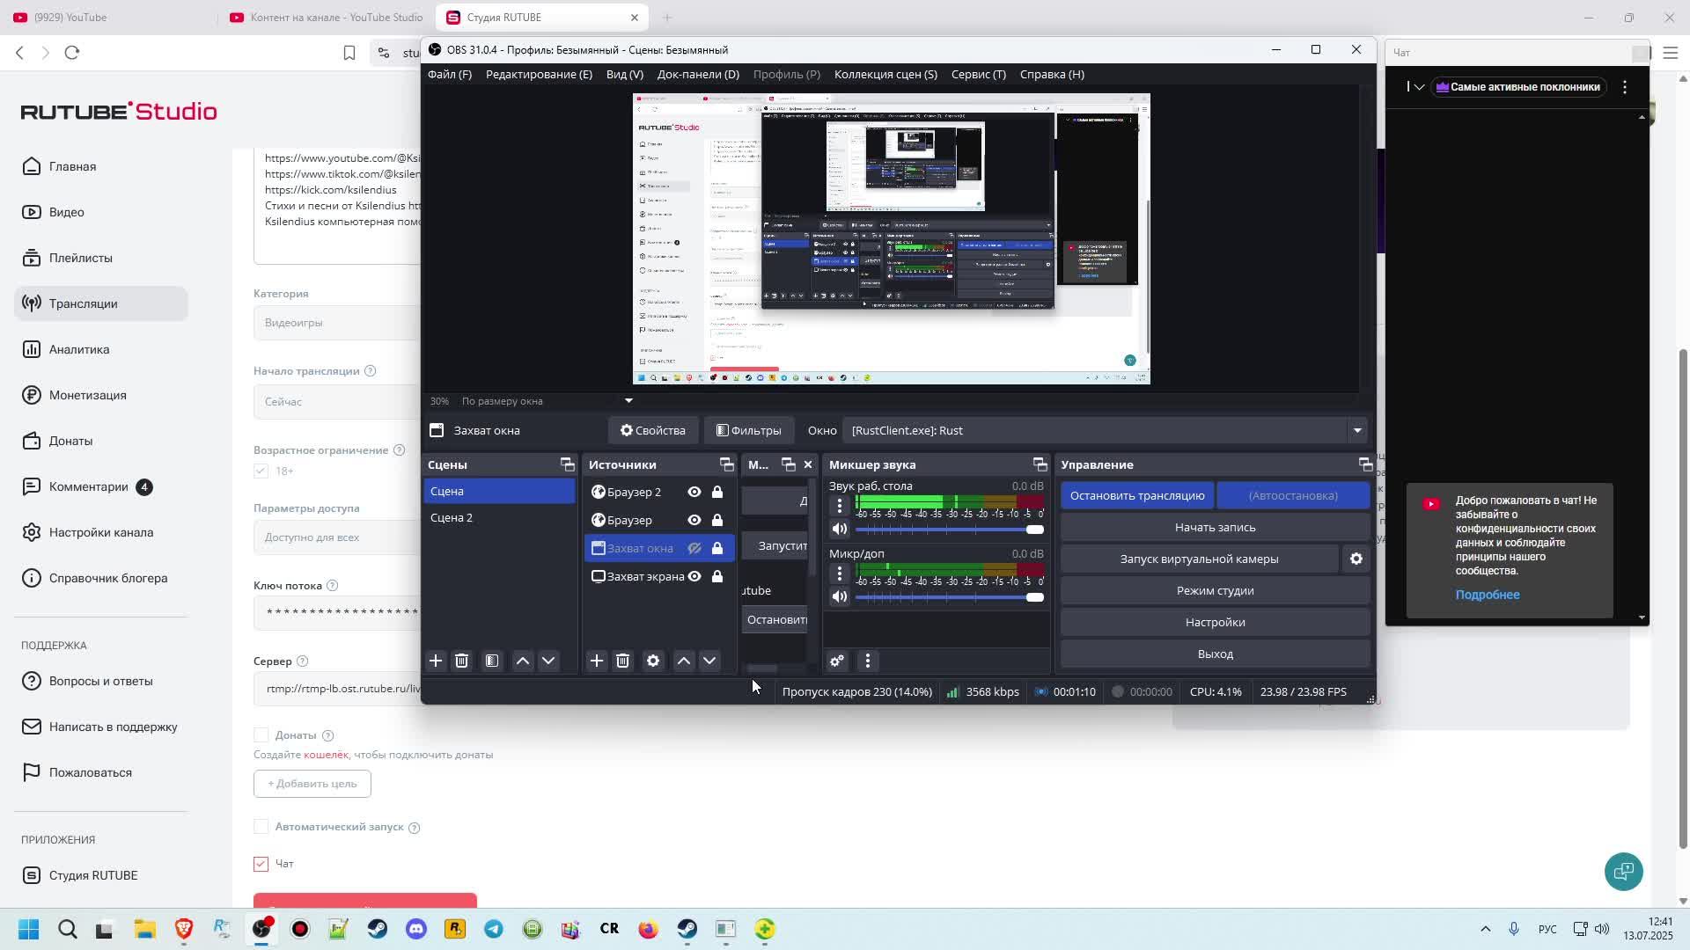The height and width of the screenshot is (950, 1690).
Task: Mute the Микр/доп audio speaker icon
Action: pyautogui.click(x=840, y=596)
